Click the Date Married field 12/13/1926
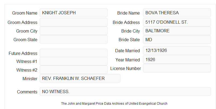This screenshot has width=216, height=109. (x=177, y=50)
